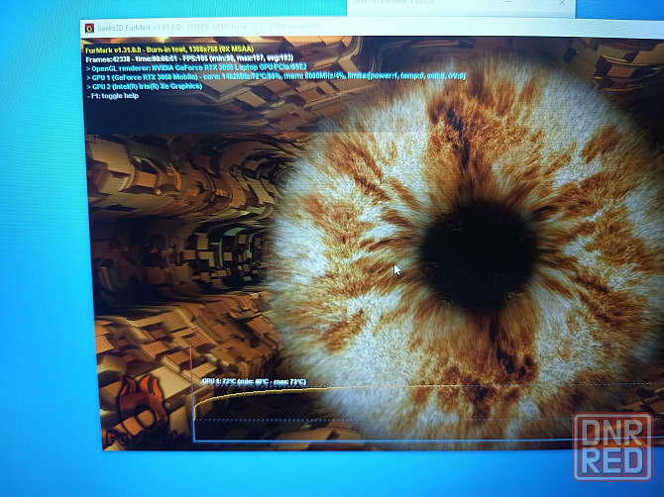
Task: Click the FurMark icon in the title bar
Action: click(x=90, y=29)
